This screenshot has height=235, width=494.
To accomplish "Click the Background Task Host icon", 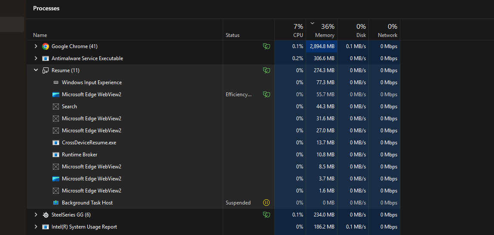I will tap(56, 202).
